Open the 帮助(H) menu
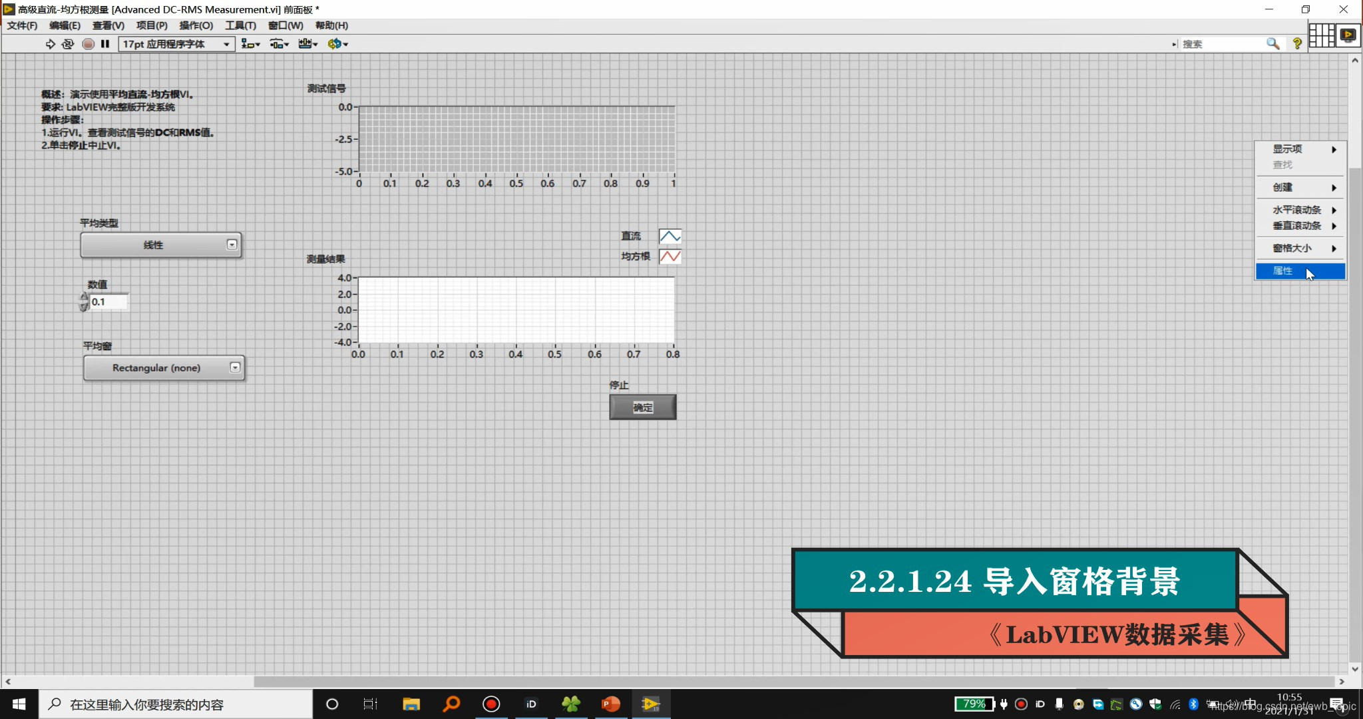Image resolution: width=1363 pixels, height=719 pixels. tap(331, 25)
